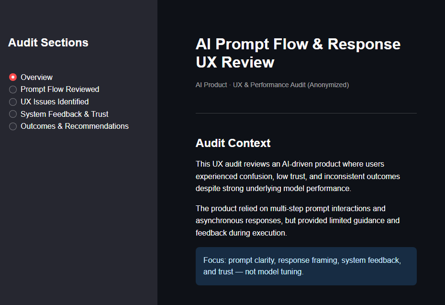Click "AI Product" in the subtitle line
Image resolution: width=445 pixels, height=305 pixels.
pyautogui.click(x=211, y=85)
